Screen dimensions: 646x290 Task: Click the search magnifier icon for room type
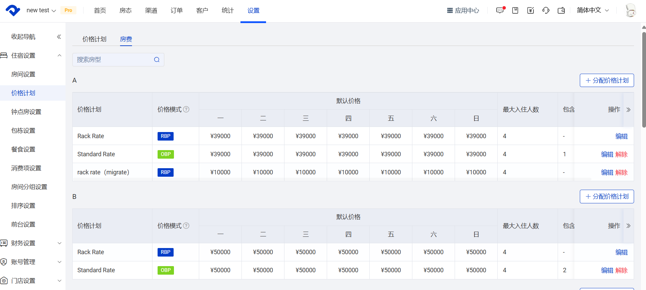[x=157, y=60]
